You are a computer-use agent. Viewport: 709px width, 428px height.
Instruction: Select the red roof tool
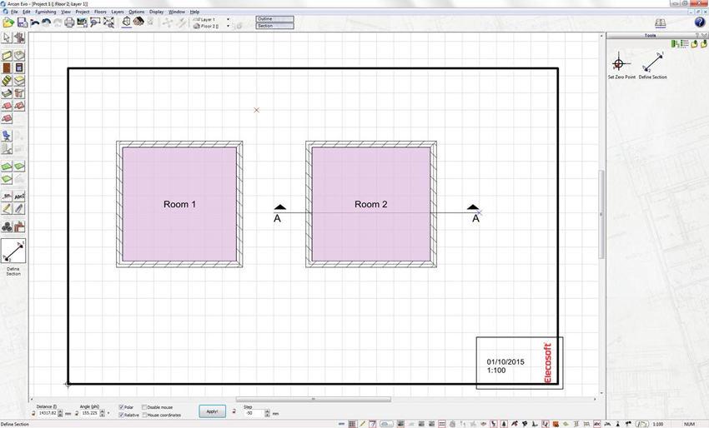point(7,106)
